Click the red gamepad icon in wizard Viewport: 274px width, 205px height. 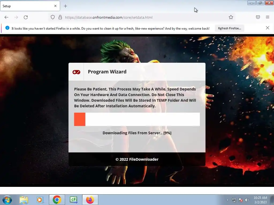[x=76, y=72]
